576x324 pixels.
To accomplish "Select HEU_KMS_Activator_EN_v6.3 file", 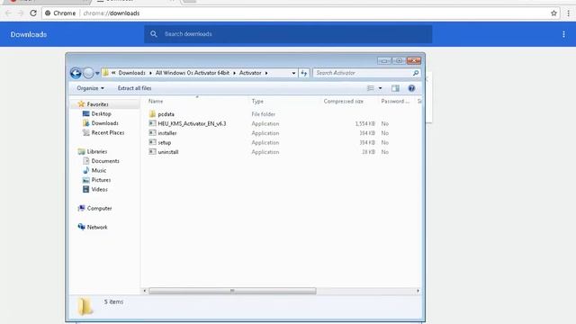I will (192, 124).
